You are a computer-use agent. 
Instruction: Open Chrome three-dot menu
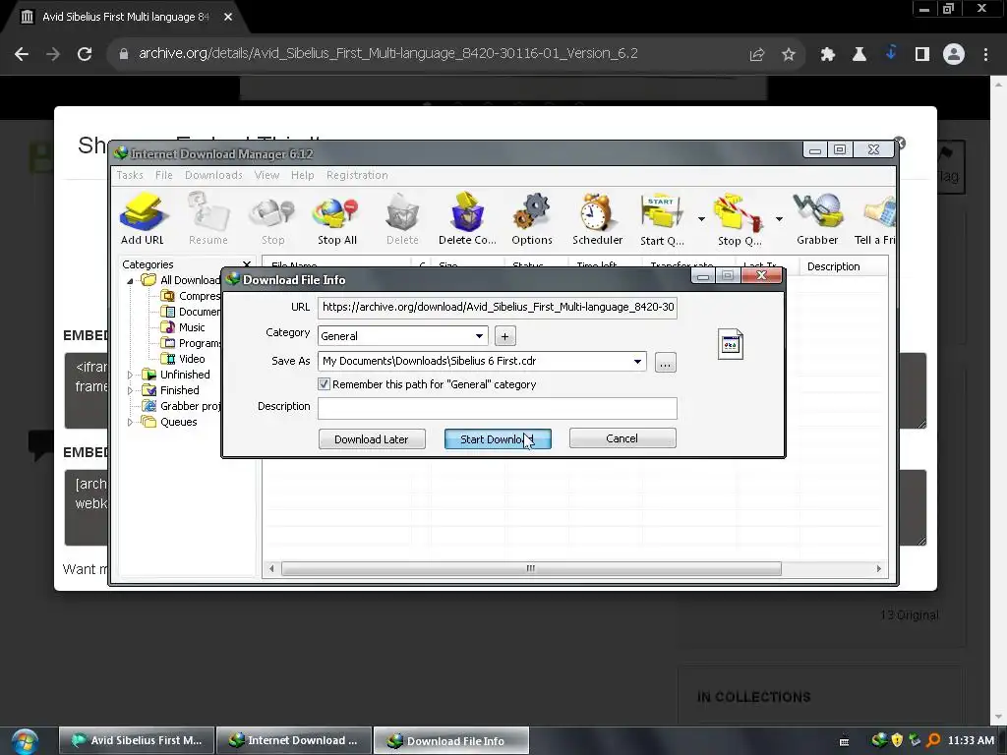coord(985,55)
